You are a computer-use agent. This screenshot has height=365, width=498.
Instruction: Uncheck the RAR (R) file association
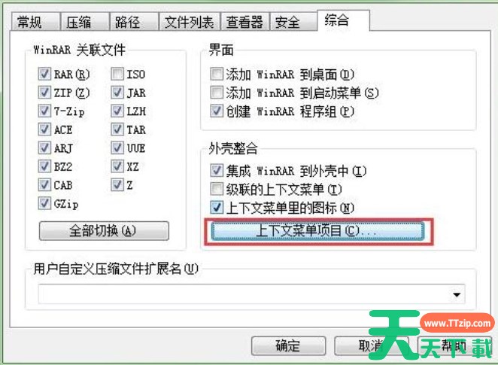coord(44,74)
